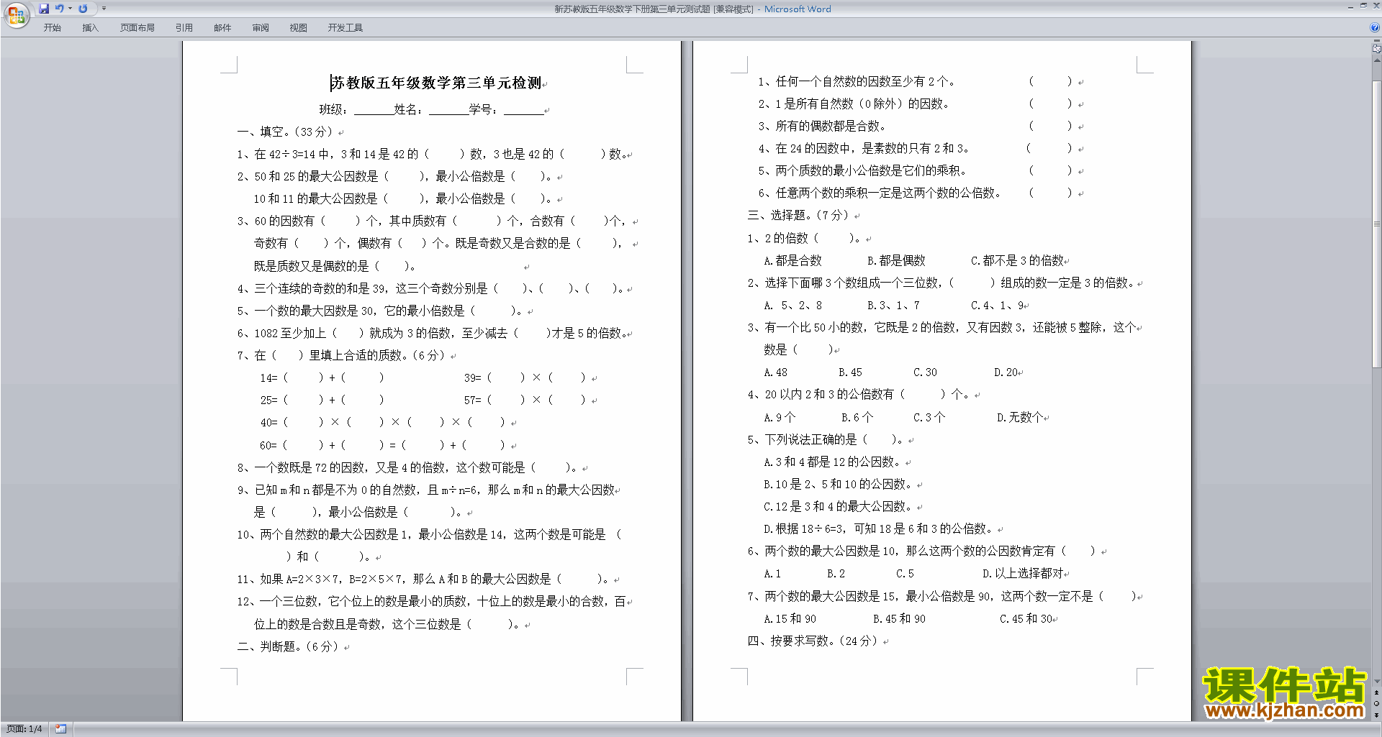Minimize the Word window
Image resolution: width=1382 pixels, height=737 pixels.
pyautogui.click(x=1350, y=6)
